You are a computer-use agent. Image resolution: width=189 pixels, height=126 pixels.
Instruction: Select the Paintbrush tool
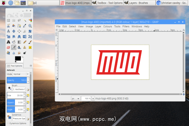30,42
